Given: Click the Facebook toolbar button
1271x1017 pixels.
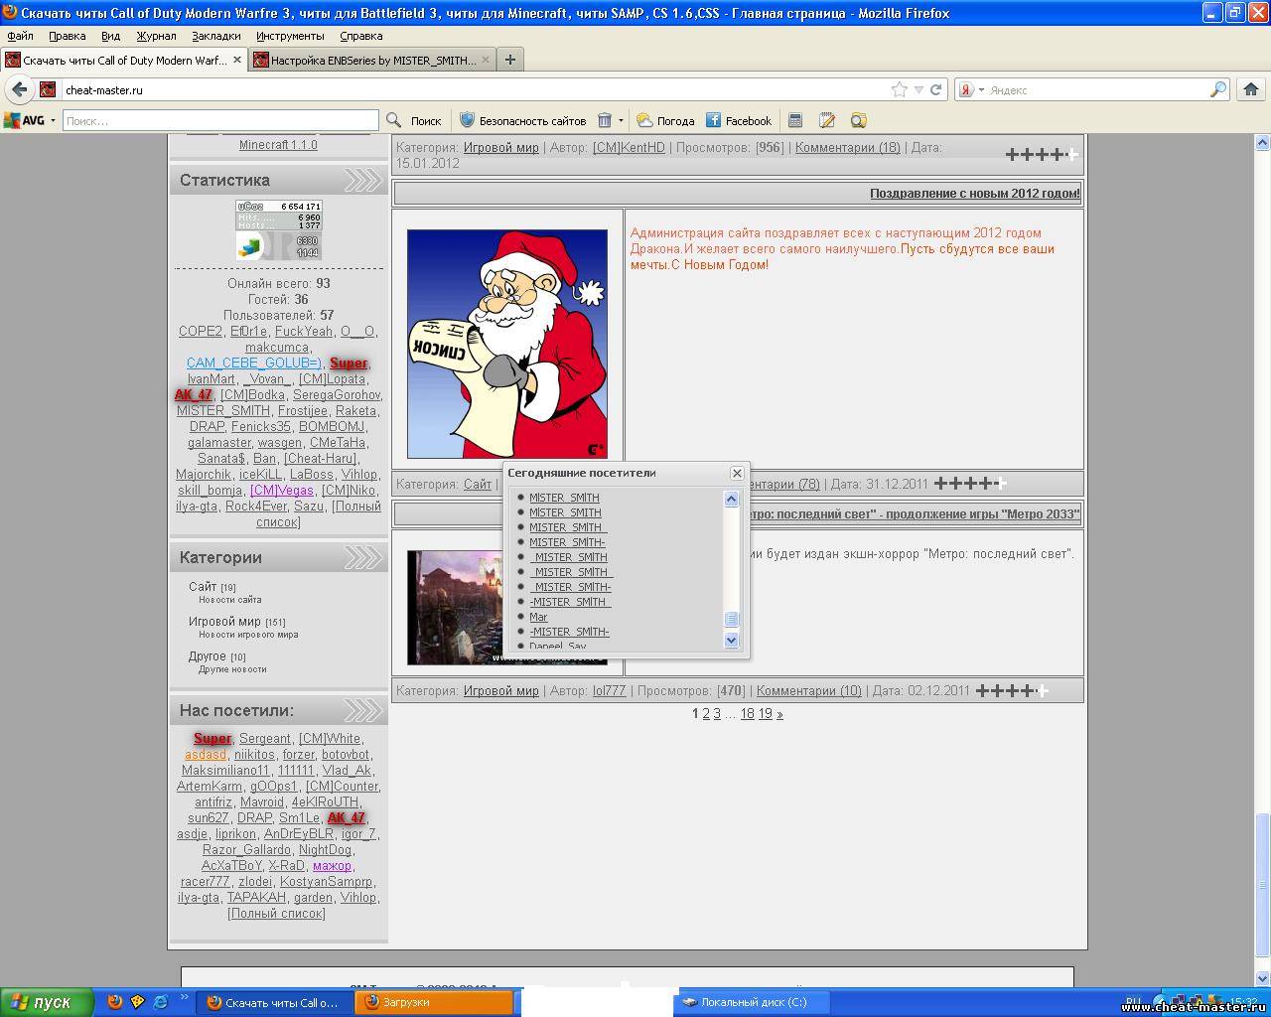Looking at the screenshot, I should click(738, 120).
